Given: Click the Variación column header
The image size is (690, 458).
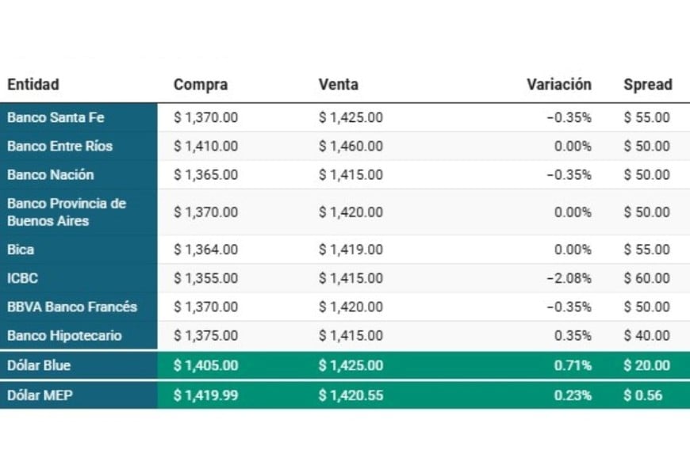Looking at the screenshot, I should coord(559,85).
